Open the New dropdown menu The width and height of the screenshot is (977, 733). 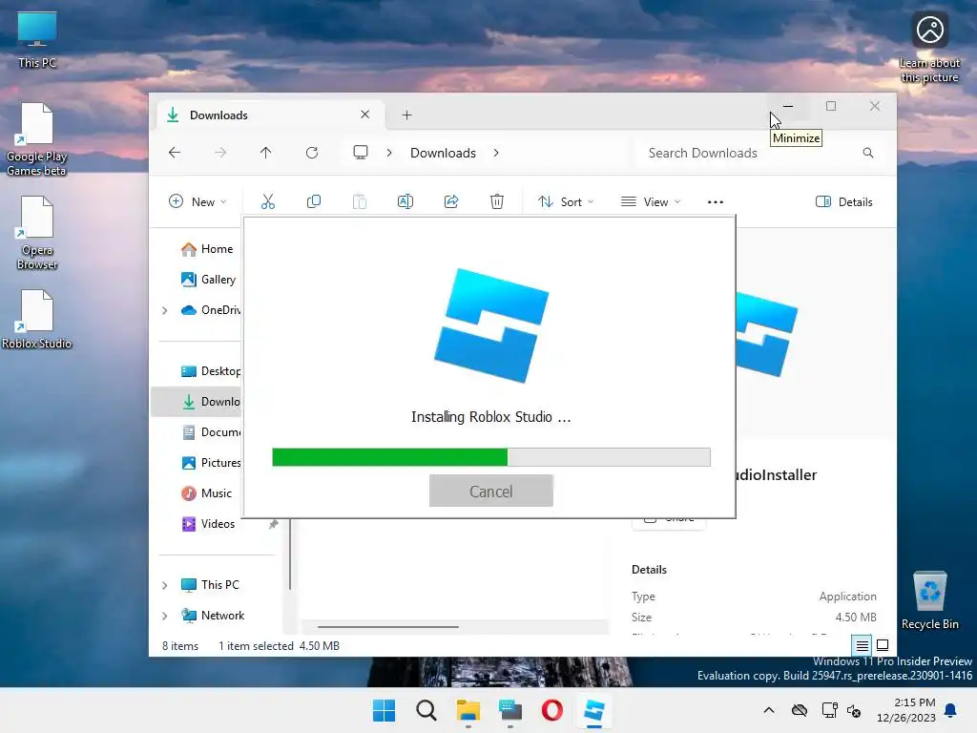click(197, 201)
